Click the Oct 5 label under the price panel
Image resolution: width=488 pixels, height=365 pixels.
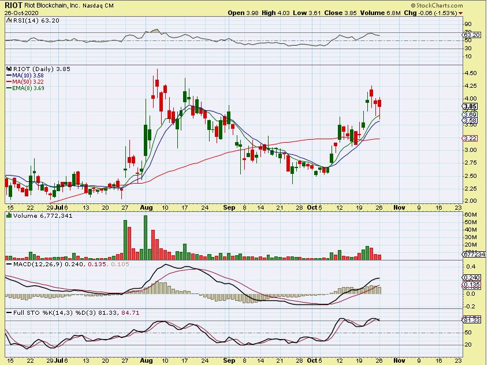tap(314, 207)
